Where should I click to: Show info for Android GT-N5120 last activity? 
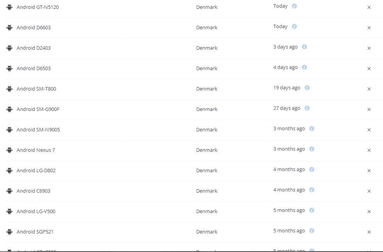(294, 6)
